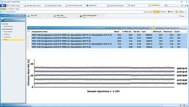The width and height of the screenshot is (189, 107).
Task: Click the home icon in breadcrumb bar
Action: pos(2,12)
